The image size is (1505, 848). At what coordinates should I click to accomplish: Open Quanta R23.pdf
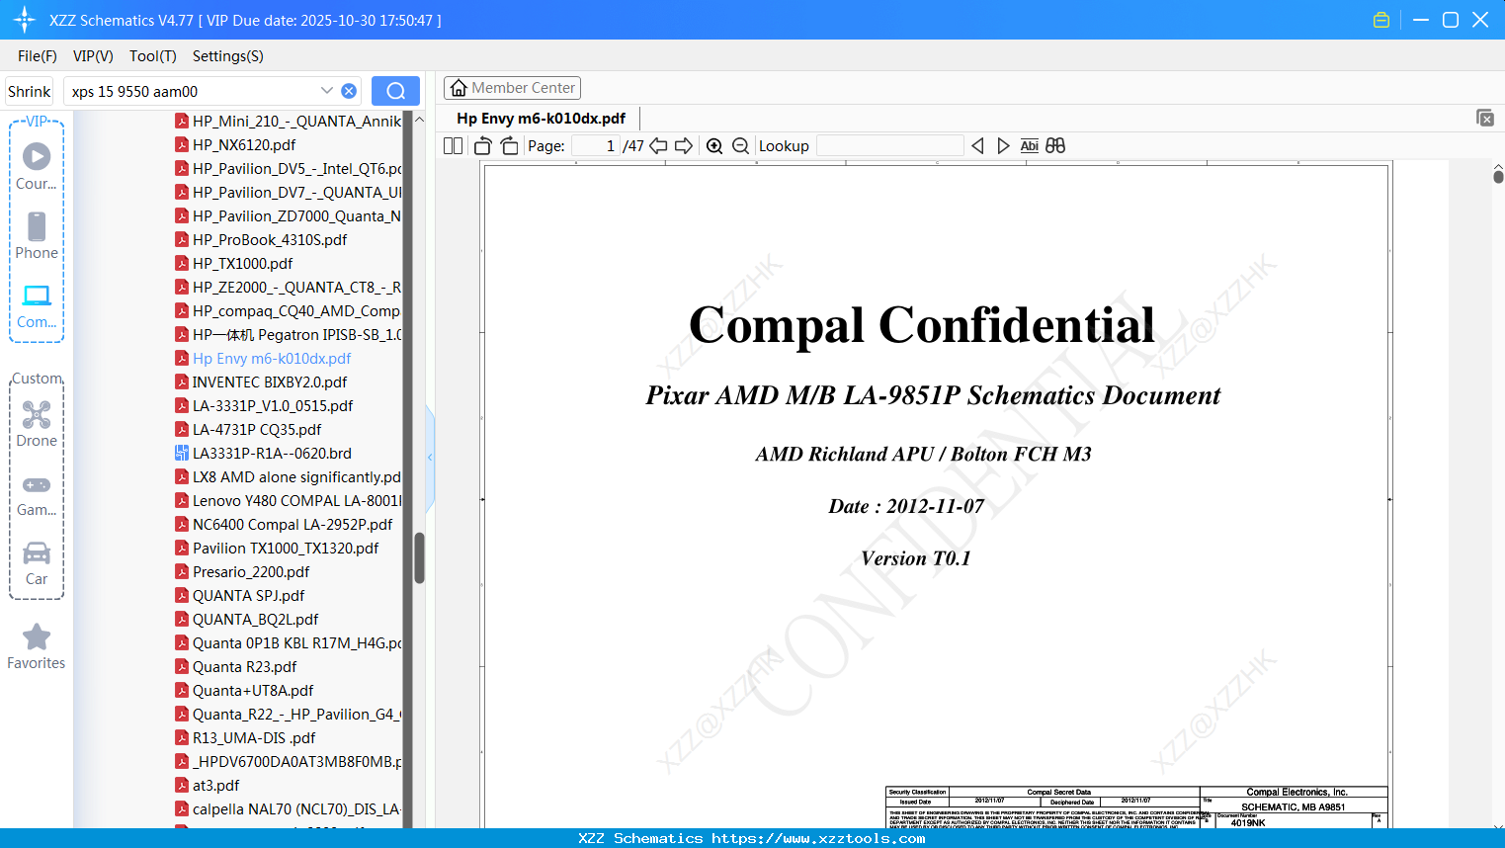coord(244,667)
